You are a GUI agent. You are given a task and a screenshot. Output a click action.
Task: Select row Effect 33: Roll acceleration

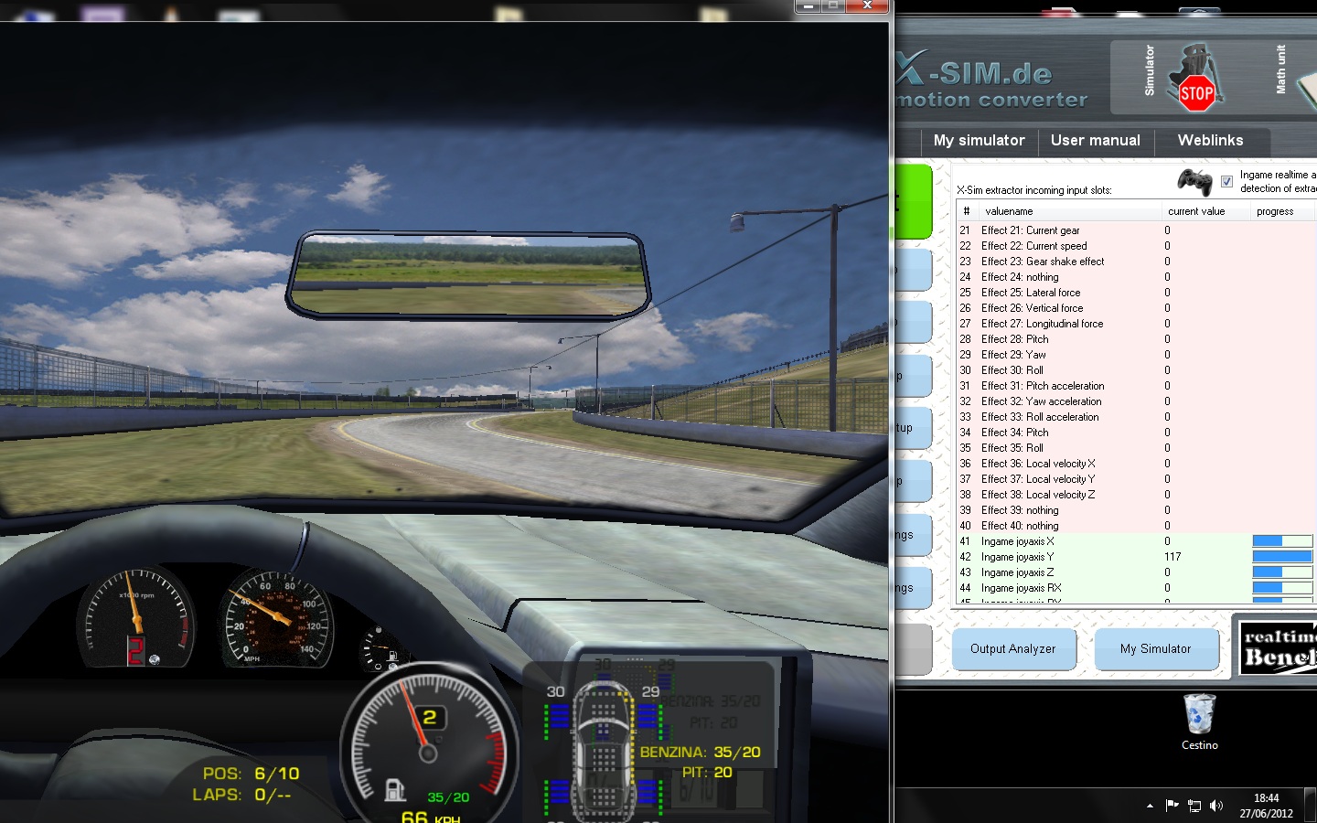tap(1135, 417)
